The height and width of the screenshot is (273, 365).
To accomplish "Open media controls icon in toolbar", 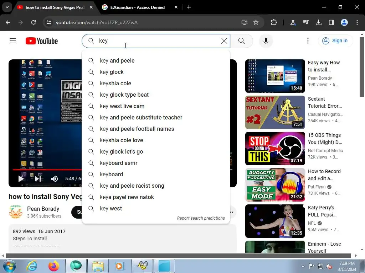I will [x=305, y=22].
